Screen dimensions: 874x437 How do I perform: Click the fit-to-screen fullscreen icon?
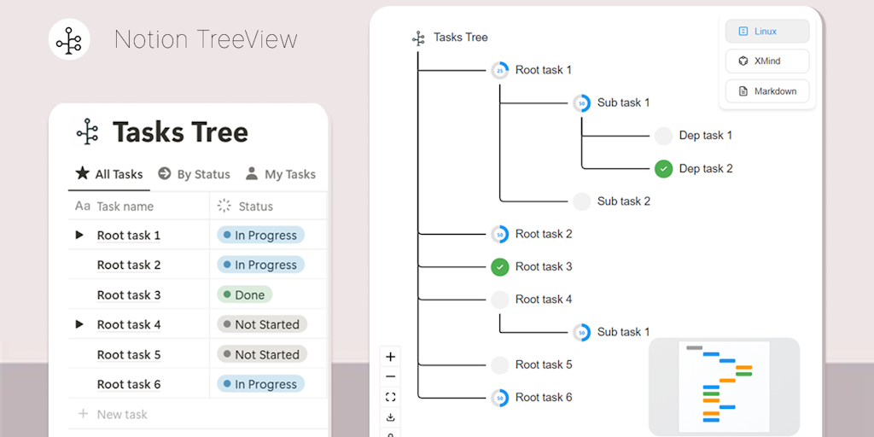(x=391, y=397)
